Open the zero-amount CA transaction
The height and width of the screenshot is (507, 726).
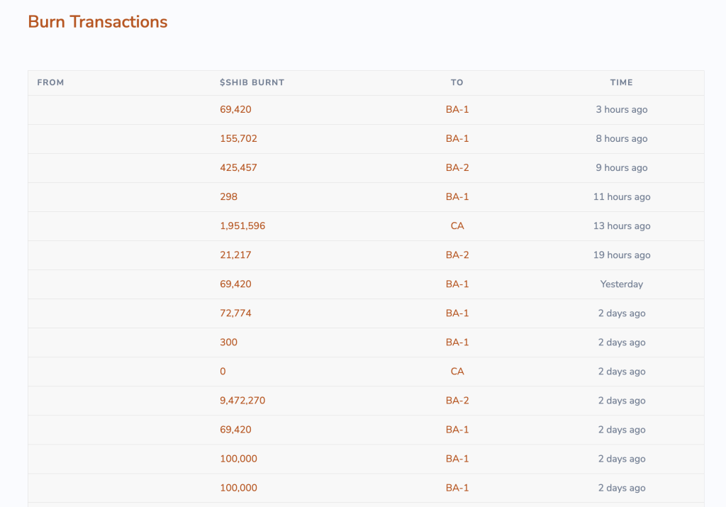[222, 371]
